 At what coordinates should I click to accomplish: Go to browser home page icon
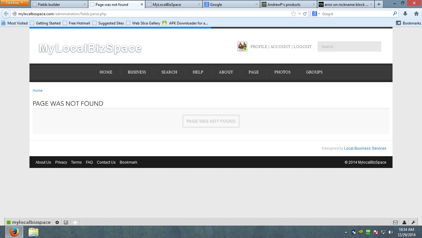(416, 14)
